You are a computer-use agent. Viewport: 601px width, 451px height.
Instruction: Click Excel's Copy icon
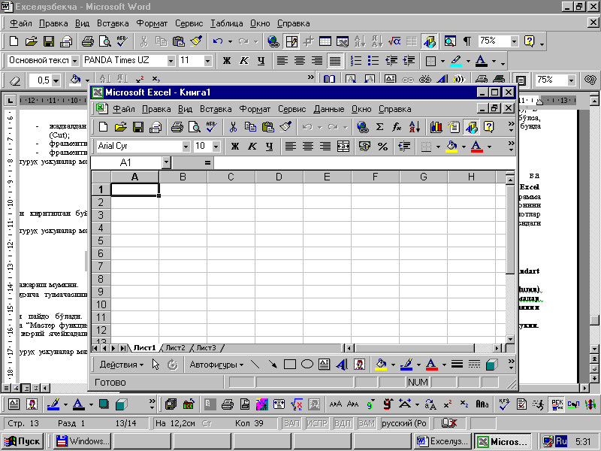coord(250,127)
